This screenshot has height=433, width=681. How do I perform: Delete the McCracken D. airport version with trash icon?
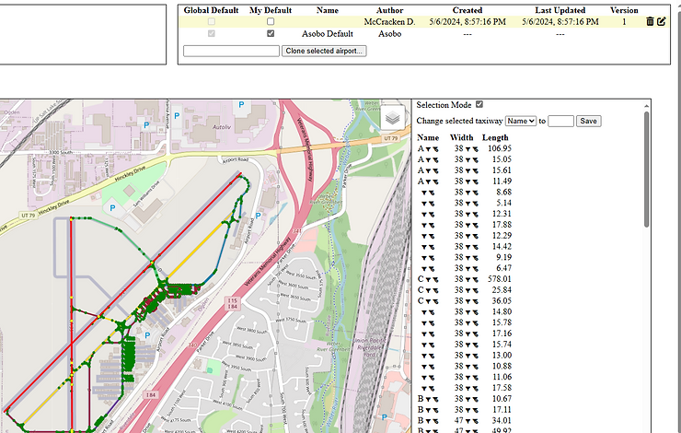[x=650, y=21]
